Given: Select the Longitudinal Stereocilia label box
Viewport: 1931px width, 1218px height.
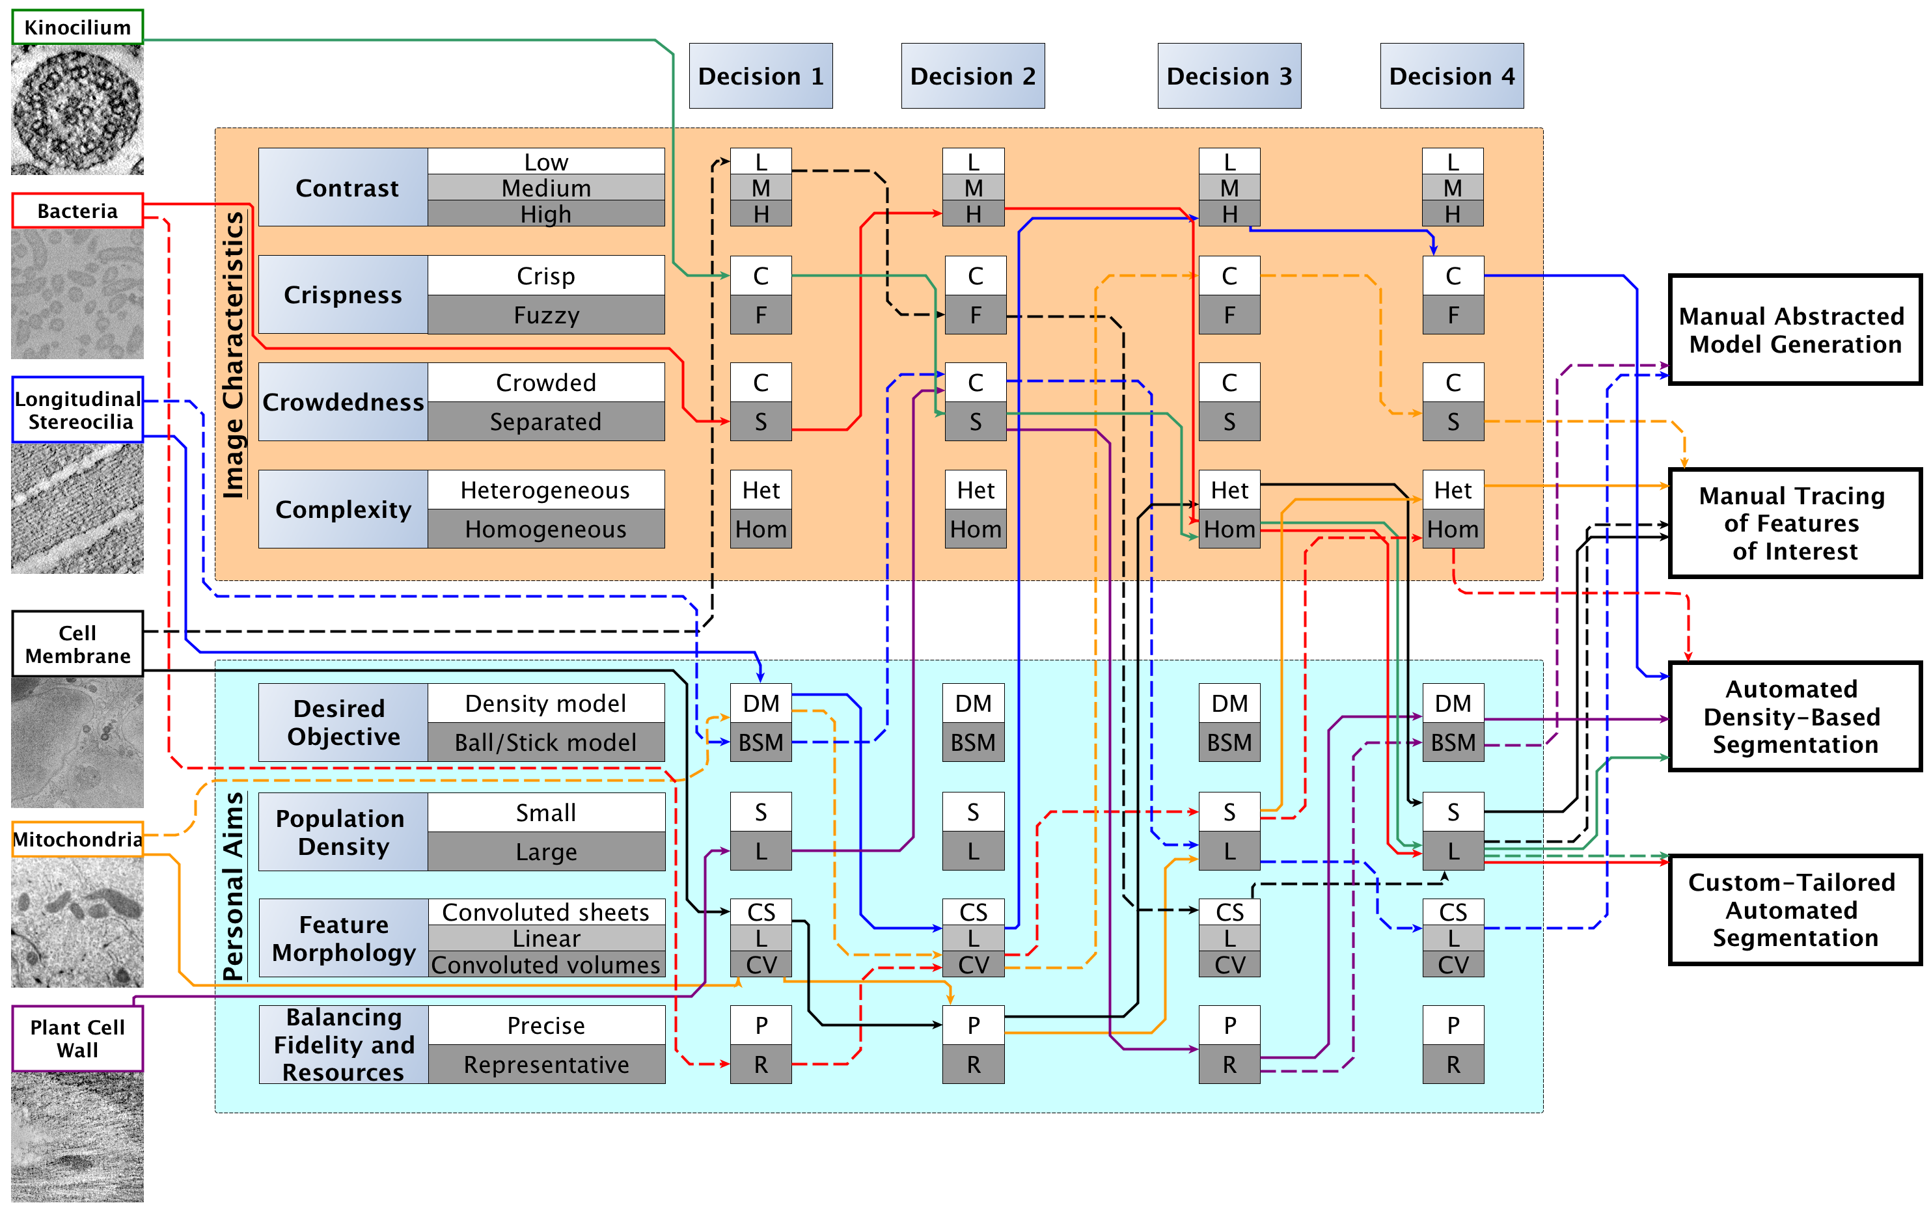Looking at the screenshot, I should pos(78,410).
